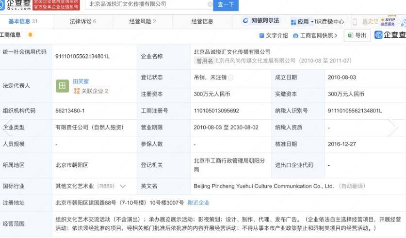
Task: Open 附近企业 nearby companies link
Action: 198,203
